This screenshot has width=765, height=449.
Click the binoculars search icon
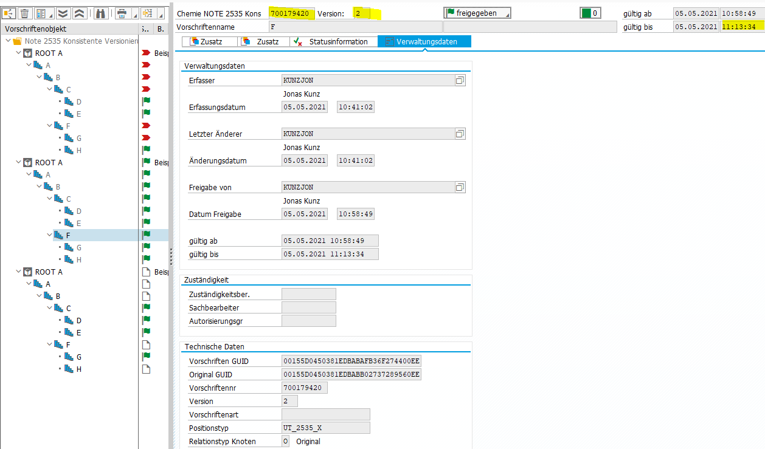[x=100, y=13]
